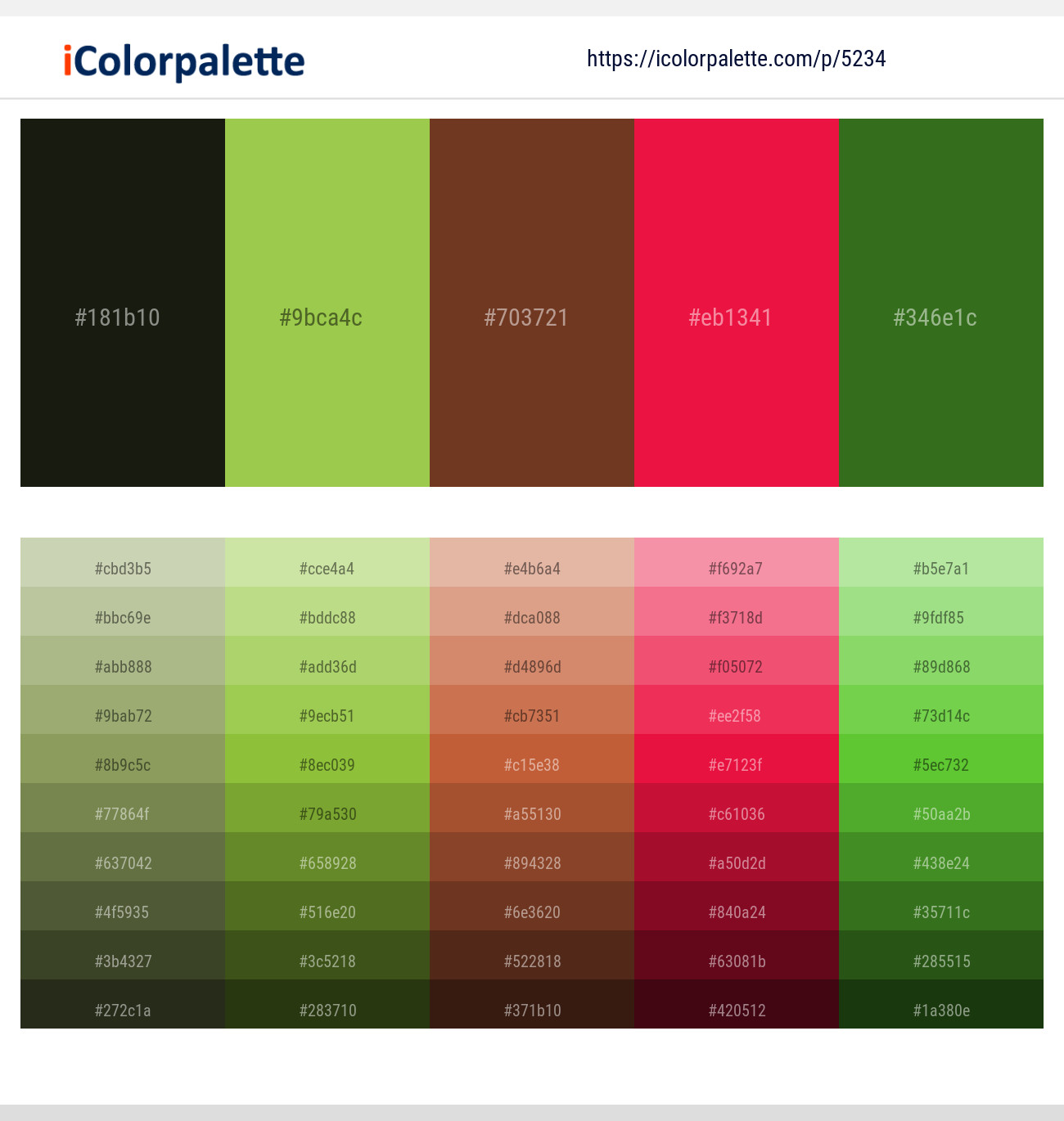1064x1121 pixels.
Task: Select the tint #e7123f in the red column
Action: pyautogui.click(x=736, y=764)
